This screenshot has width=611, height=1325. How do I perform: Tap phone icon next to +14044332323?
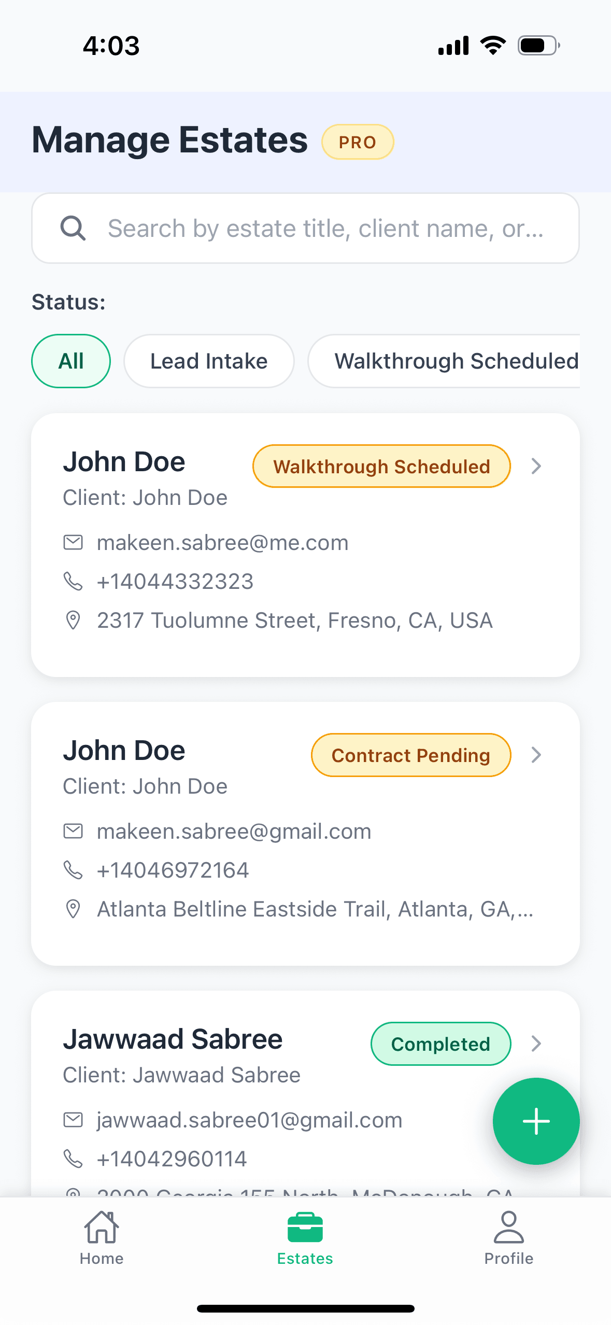[73, 582]
